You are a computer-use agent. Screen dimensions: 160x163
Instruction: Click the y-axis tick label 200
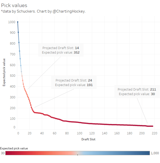point(11,108)
